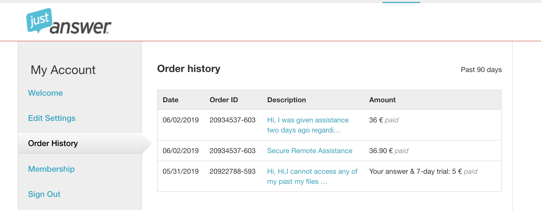This screenshot has width=541, height=210.
Task: Open the 'cannot access any of my past files' order
Action: [x=312, y=176]
